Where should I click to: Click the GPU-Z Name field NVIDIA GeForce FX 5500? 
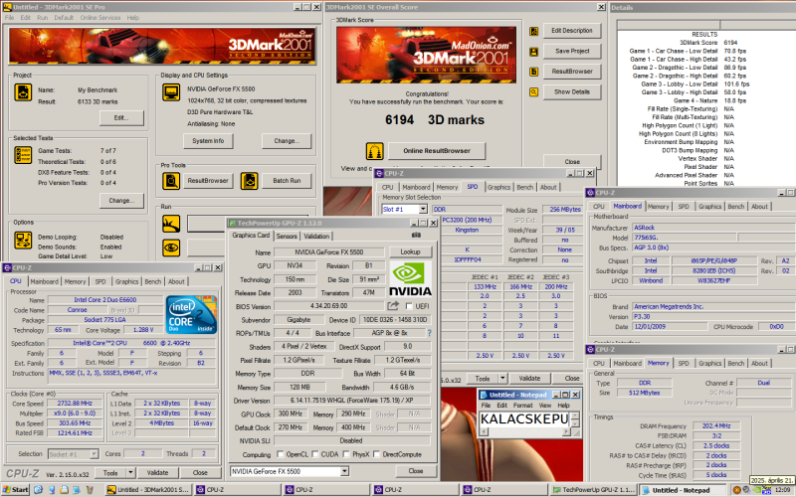pyautogui.click(x=329, y=252)
